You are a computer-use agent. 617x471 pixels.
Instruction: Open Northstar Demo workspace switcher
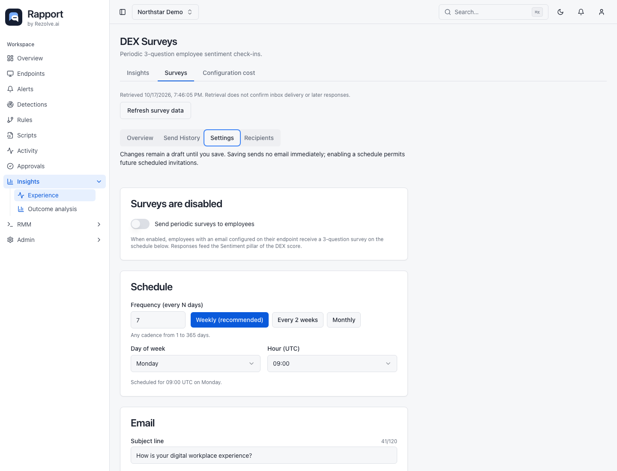pyautogui.click(x=165, y=12)
